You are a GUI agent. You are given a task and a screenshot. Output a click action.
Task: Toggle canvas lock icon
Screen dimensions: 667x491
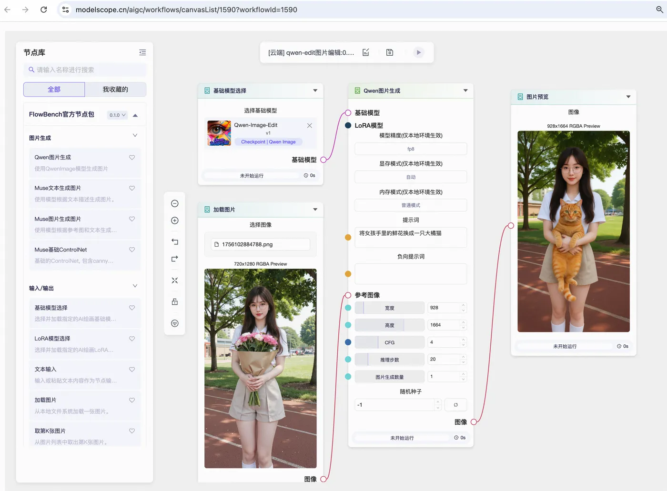click(175, 302)
